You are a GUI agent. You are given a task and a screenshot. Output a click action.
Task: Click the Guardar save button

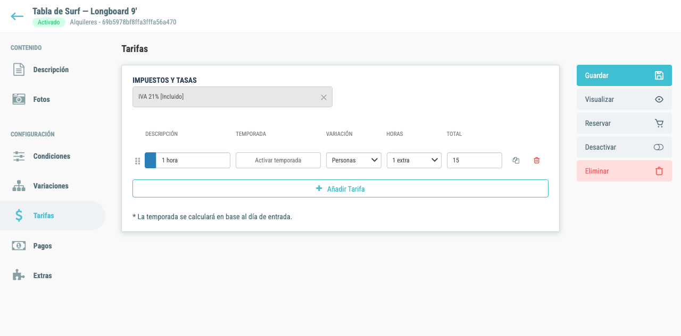pos(624,75)
